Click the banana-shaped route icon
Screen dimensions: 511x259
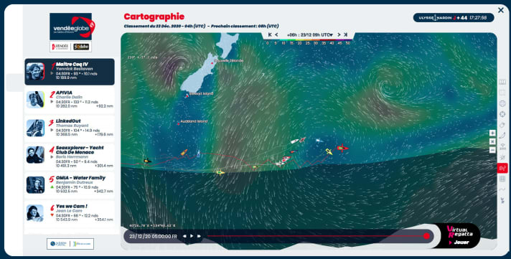(x=502, y=136)
